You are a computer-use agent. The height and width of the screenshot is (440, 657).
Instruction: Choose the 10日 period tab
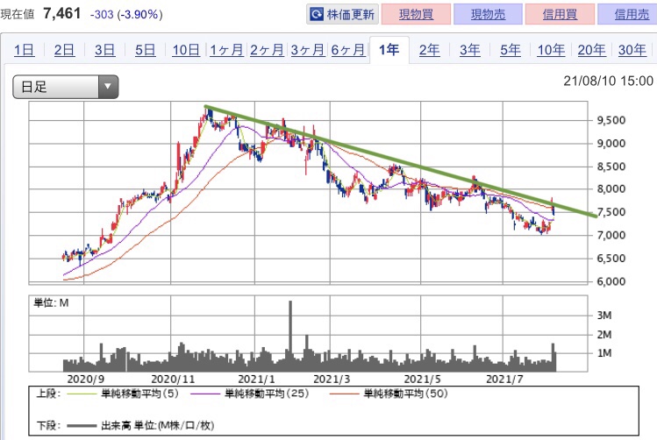click(186, 50)
